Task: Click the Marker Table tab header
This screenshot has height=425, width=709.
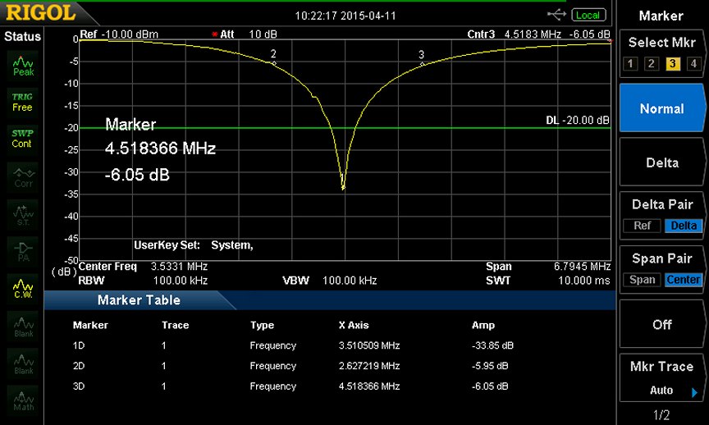Action: pos(139,300)
